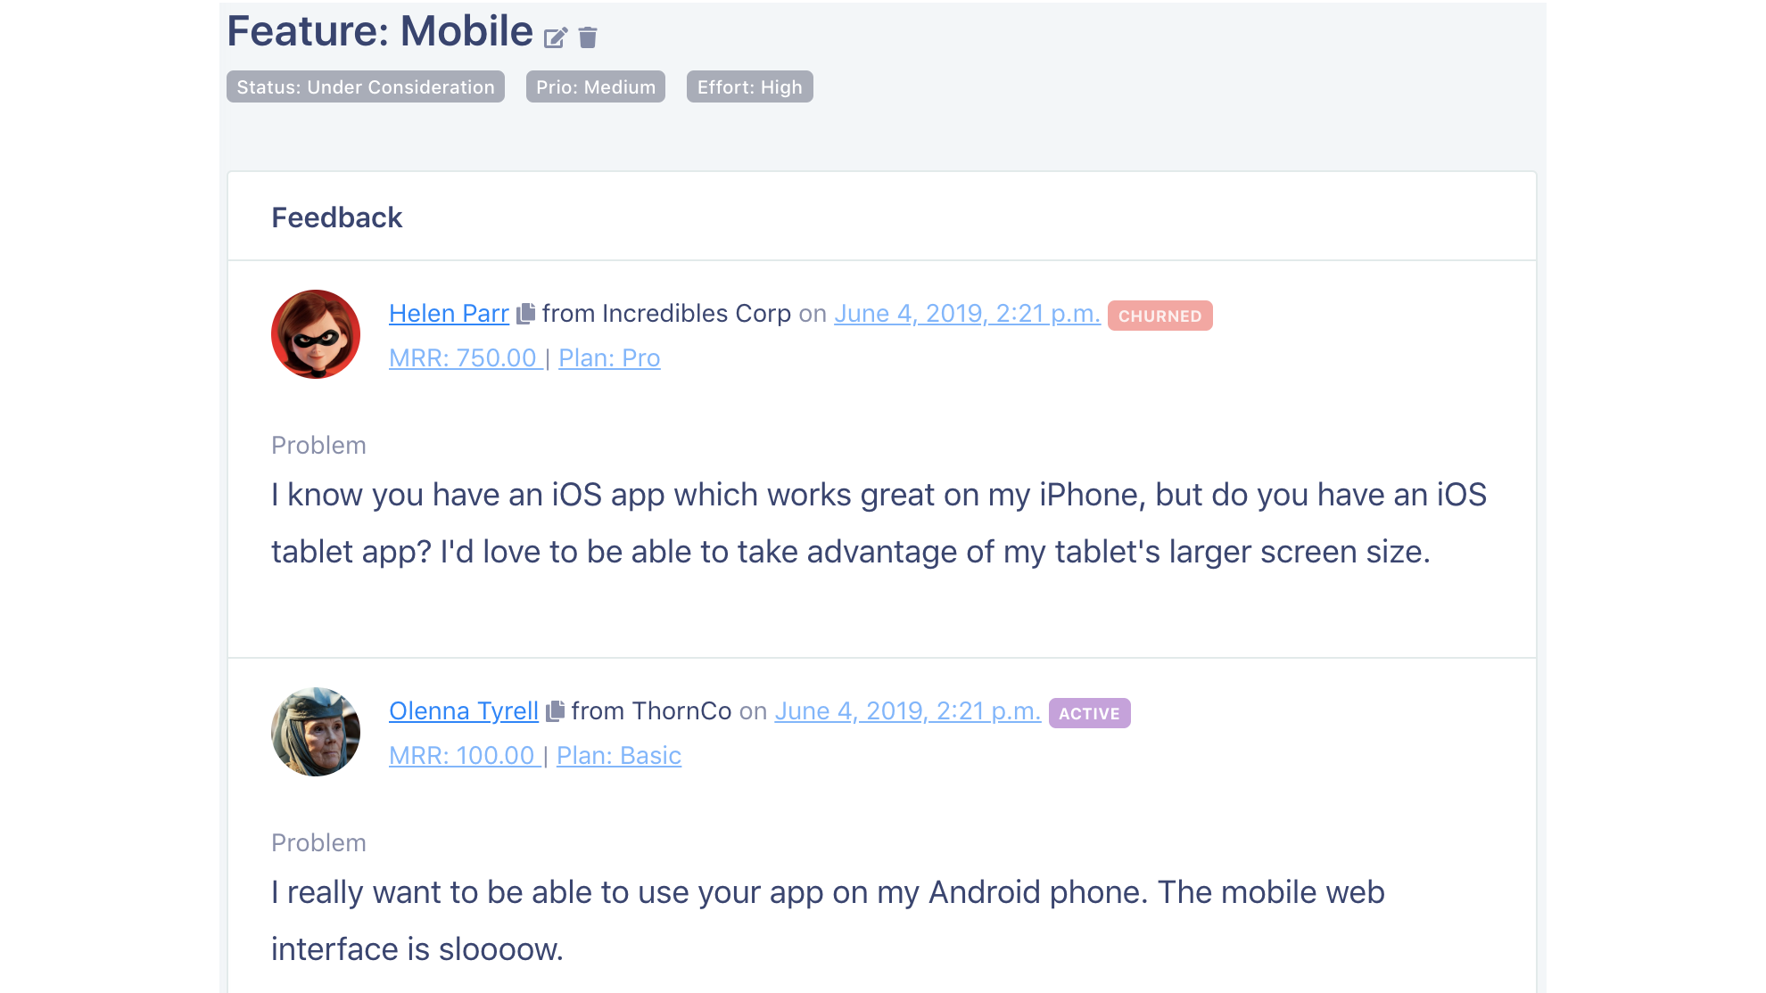
Task: Click the Prio: Medium badge
Action: pyautogui.click(x=596, y=87)
